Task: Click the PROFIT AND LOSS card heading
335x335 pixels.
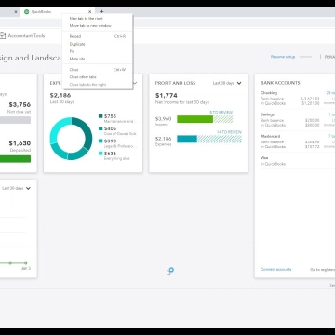Action: tap(176, 83)
